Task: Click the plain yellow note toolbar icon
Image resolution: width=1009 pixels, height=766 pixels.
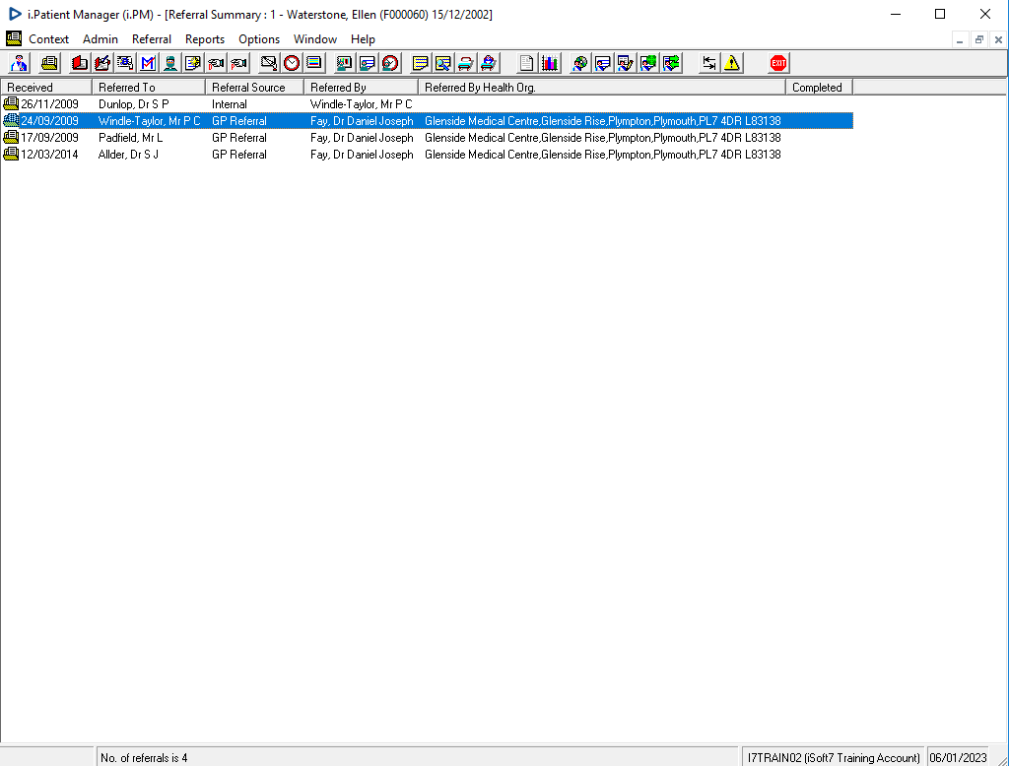Action: (x=420, y=63)
